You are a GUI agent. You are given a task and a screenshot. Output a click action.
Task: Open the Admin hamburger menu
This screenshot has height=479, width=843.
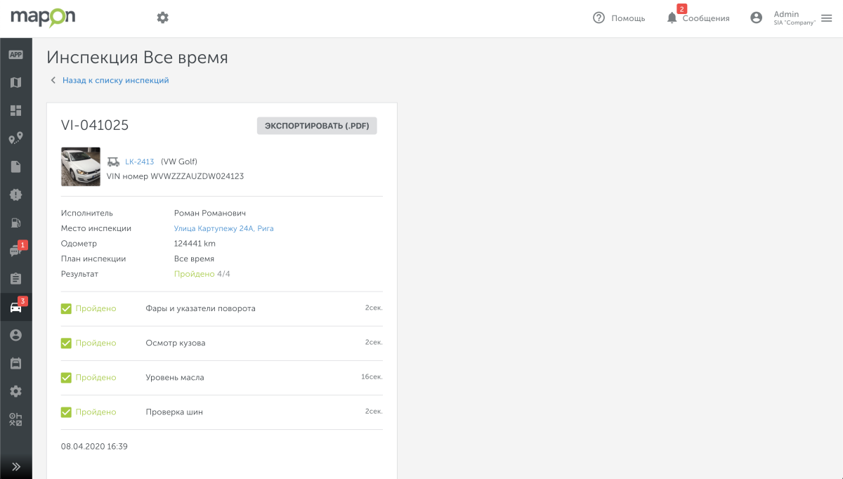[x=826, y=18]
